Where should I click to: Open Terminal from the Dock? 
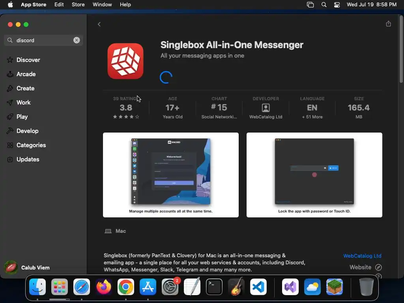pos(214,287)
